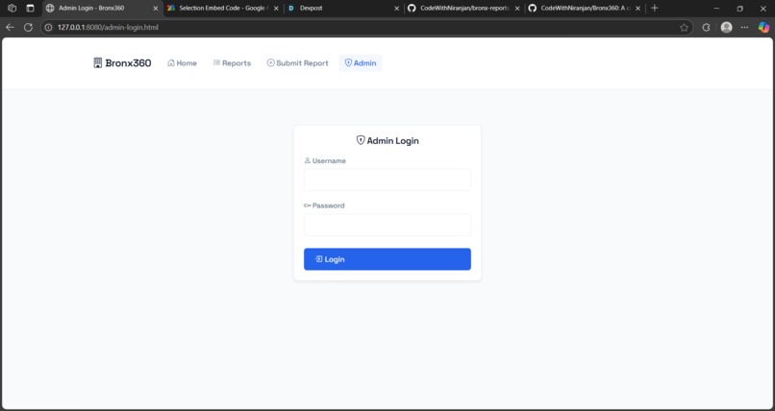
Task: Open the tab actions menu icon
Action: click(30, 9)
